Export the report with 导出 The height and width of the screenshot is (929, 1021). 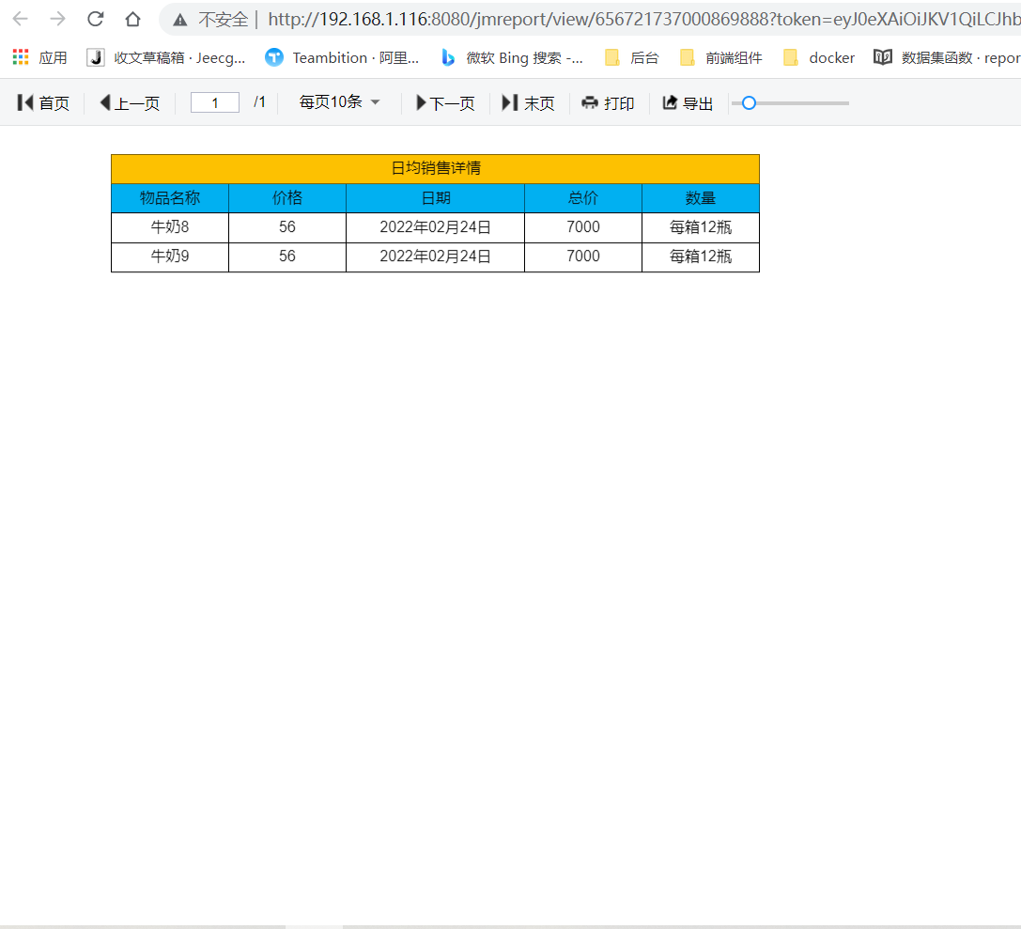click(688, 103)
